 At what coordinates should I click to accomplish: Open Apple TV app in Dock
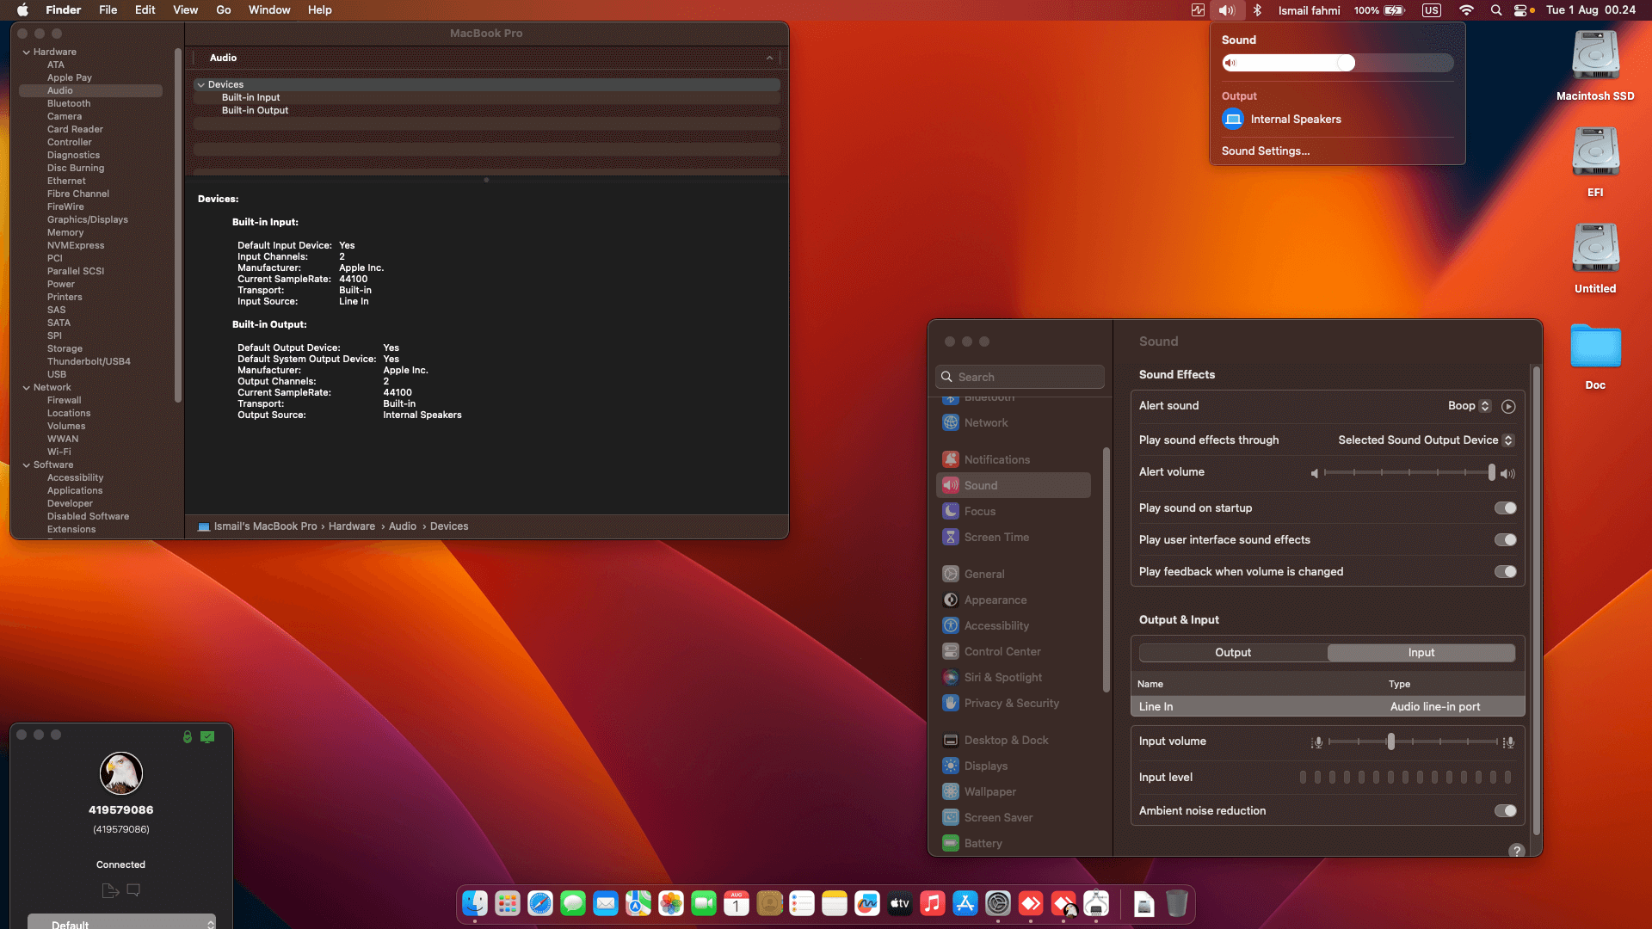[x=900, y=904]
